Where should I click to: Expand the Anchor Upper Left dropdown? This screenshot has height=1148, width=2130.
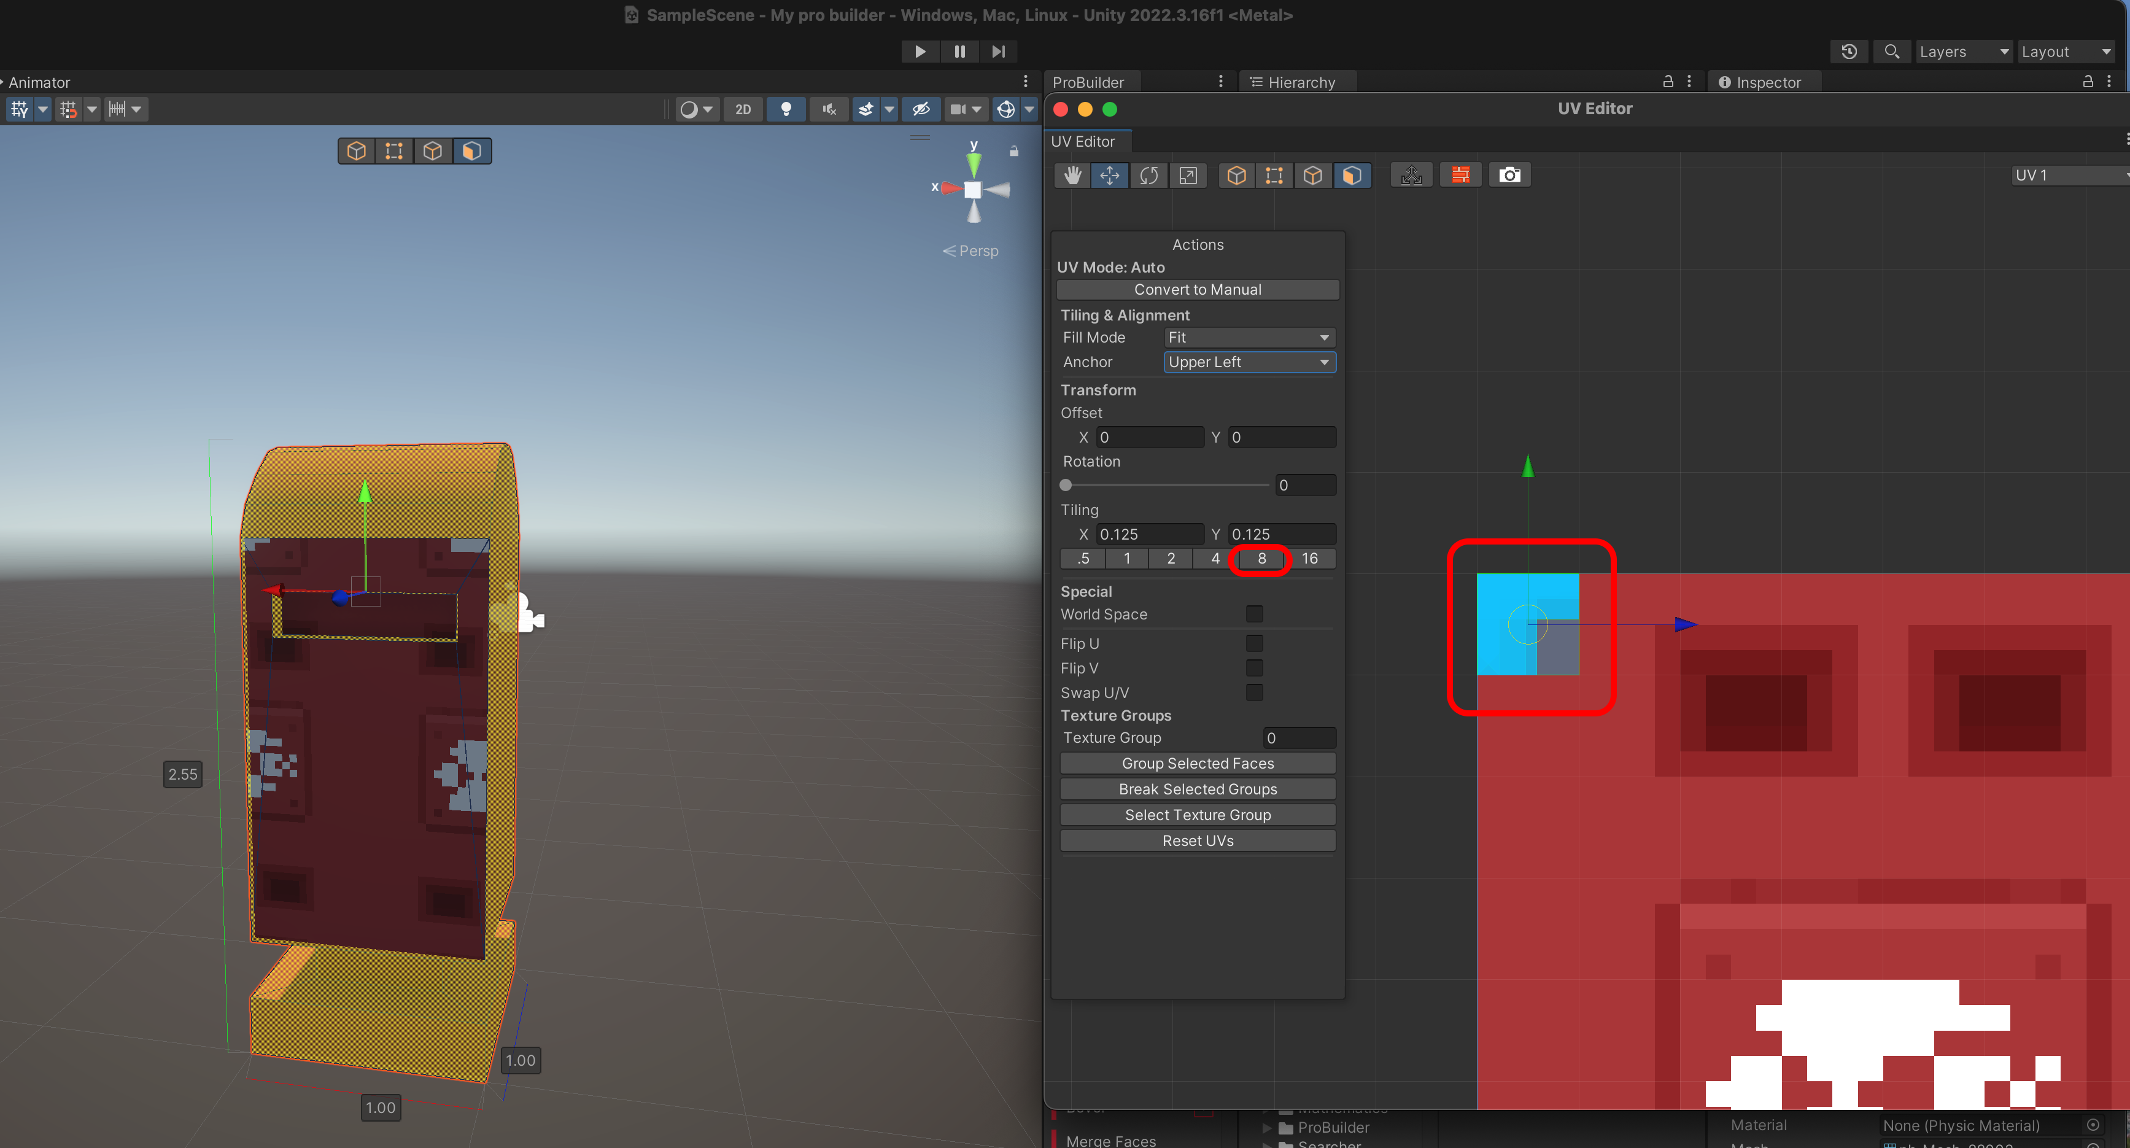1249,362
